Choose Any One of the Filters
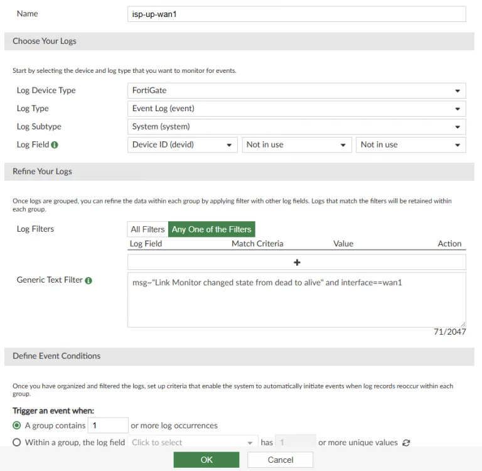 click(212, 229)
